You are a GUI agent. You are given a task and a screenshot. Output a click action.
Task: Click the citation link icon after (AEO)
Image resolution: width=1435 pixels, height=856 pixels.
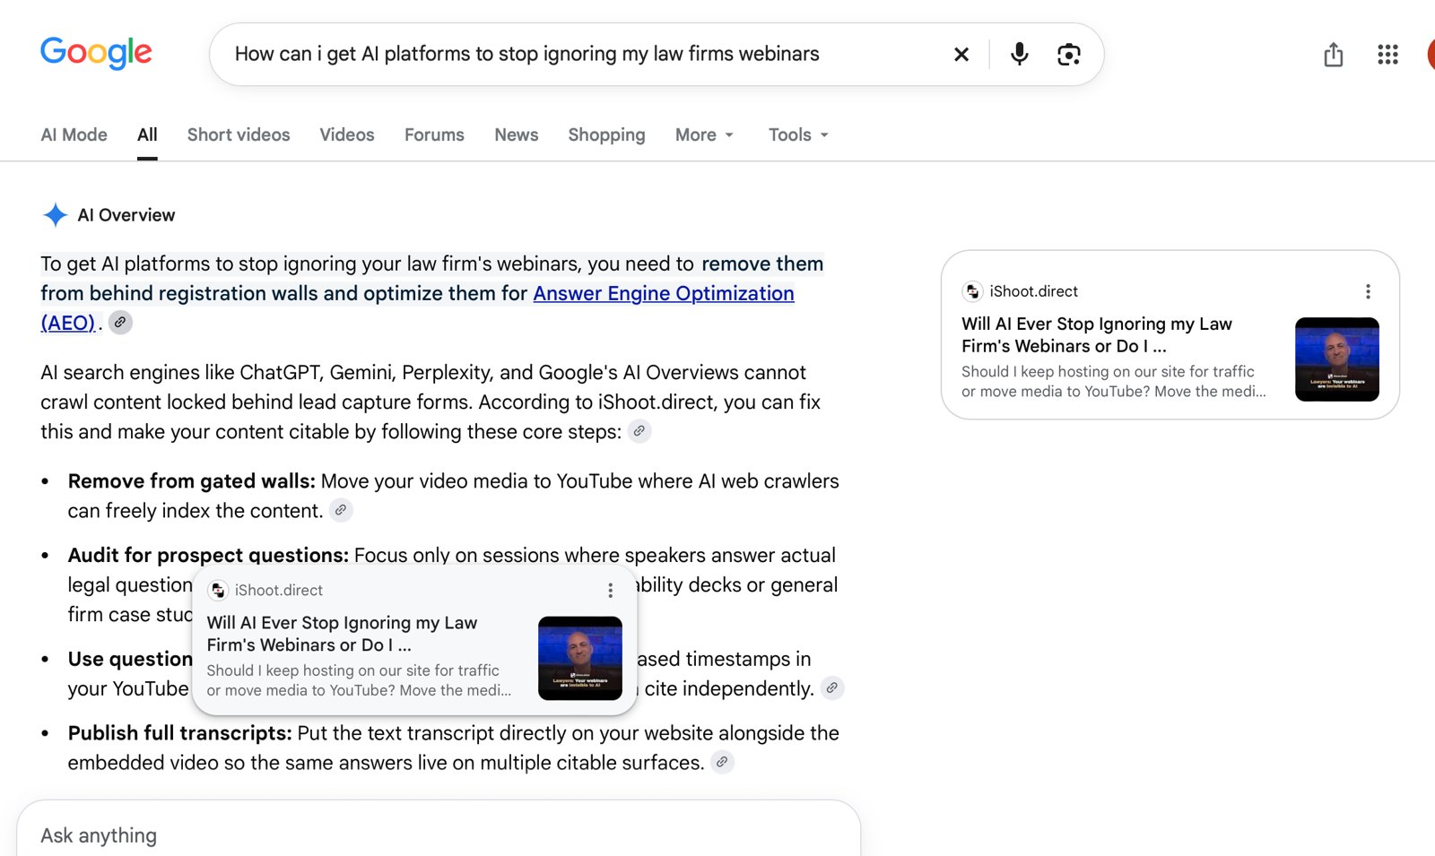(x=120, y=323)
